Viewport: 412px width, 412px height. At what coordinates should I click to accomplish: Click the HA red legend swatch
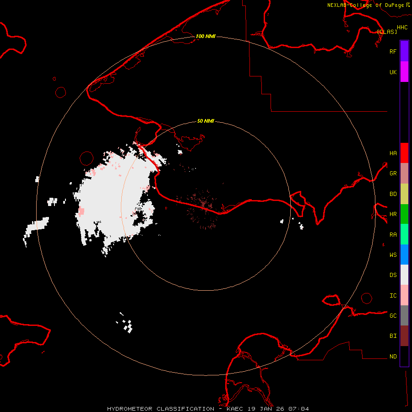(x=404, y=153)
